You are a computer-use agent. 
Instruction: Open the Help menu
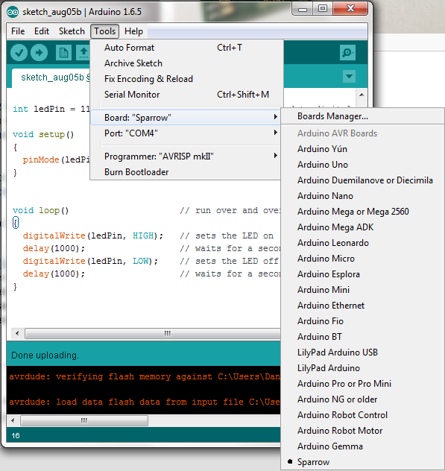pos(133,31)
